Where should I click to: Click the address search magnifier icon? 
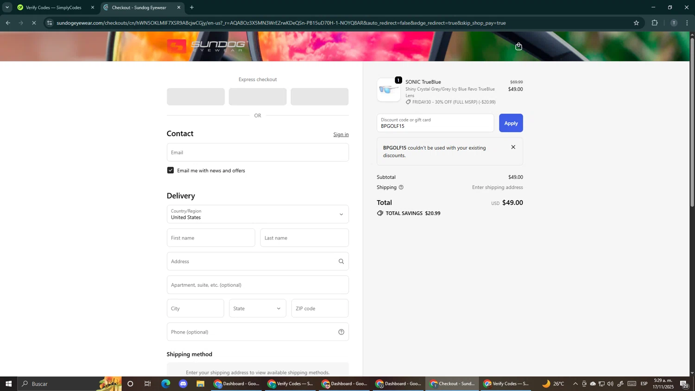(x=341, y=261)
